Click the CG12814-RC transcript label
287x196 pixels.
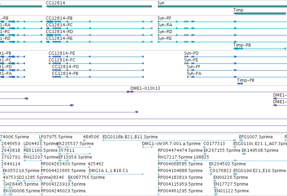coord(59,25)
